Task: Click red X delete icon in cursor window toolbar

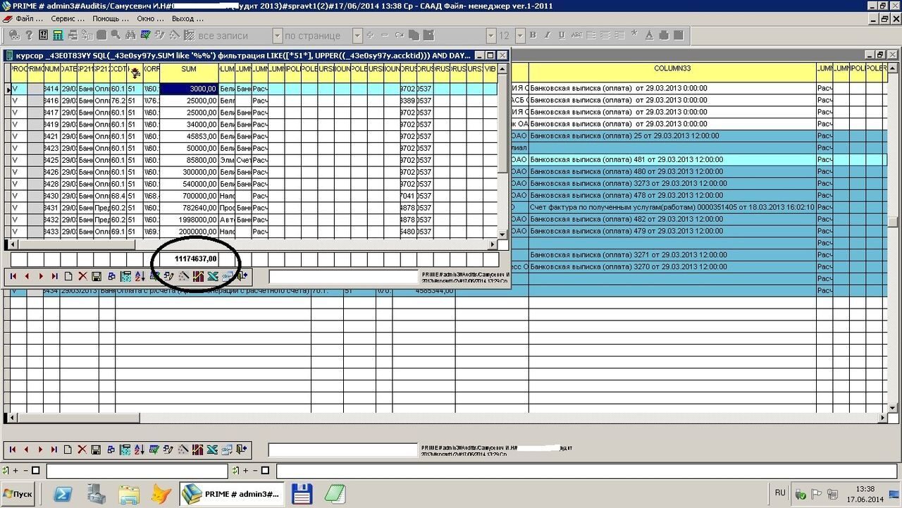Action: click(x=82, y=276)
